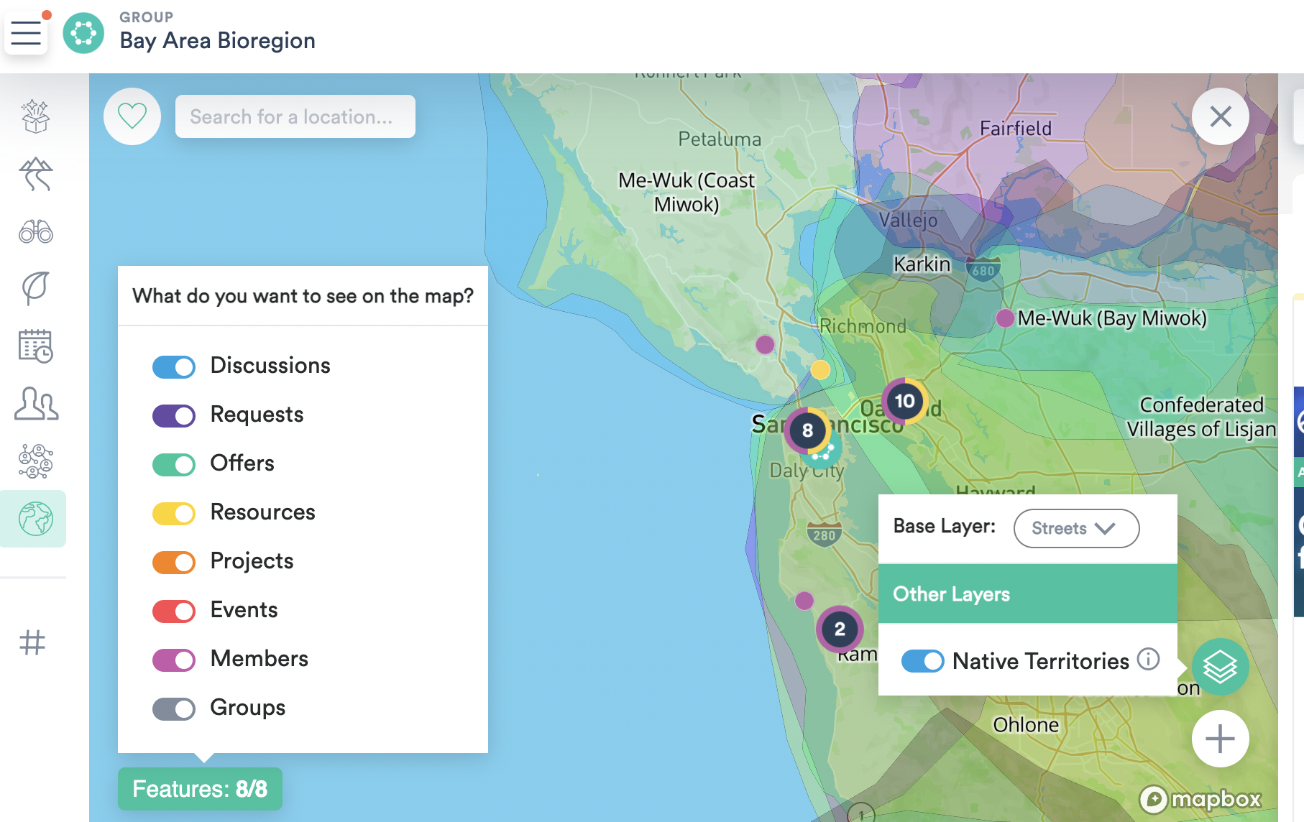Click the heart saved-locations icon
The height and width of the screenshot is (822, 1304).
pos(132,116)
